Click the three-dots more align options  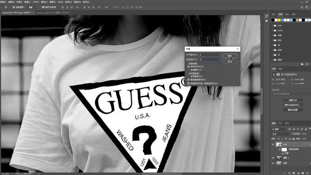[x=106, y=7]
